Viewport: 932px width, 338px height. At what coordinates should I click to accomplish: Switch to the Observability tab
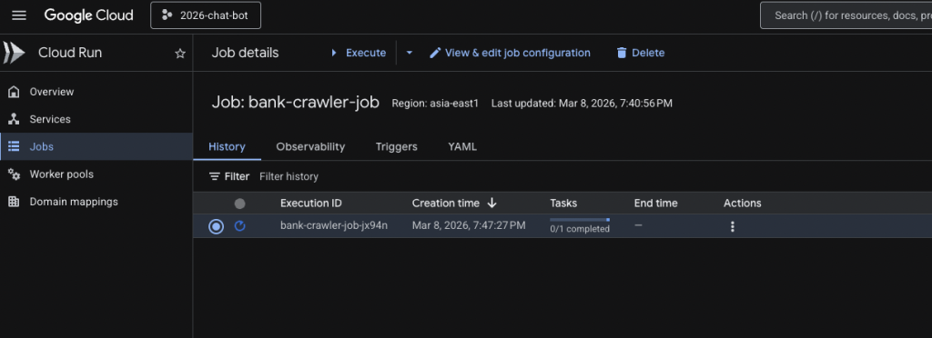[x=310, y=146]
